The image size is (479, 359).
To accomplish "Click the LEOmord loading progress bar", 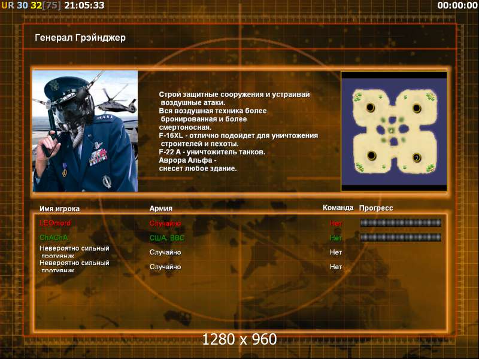I will coord(401,223).
